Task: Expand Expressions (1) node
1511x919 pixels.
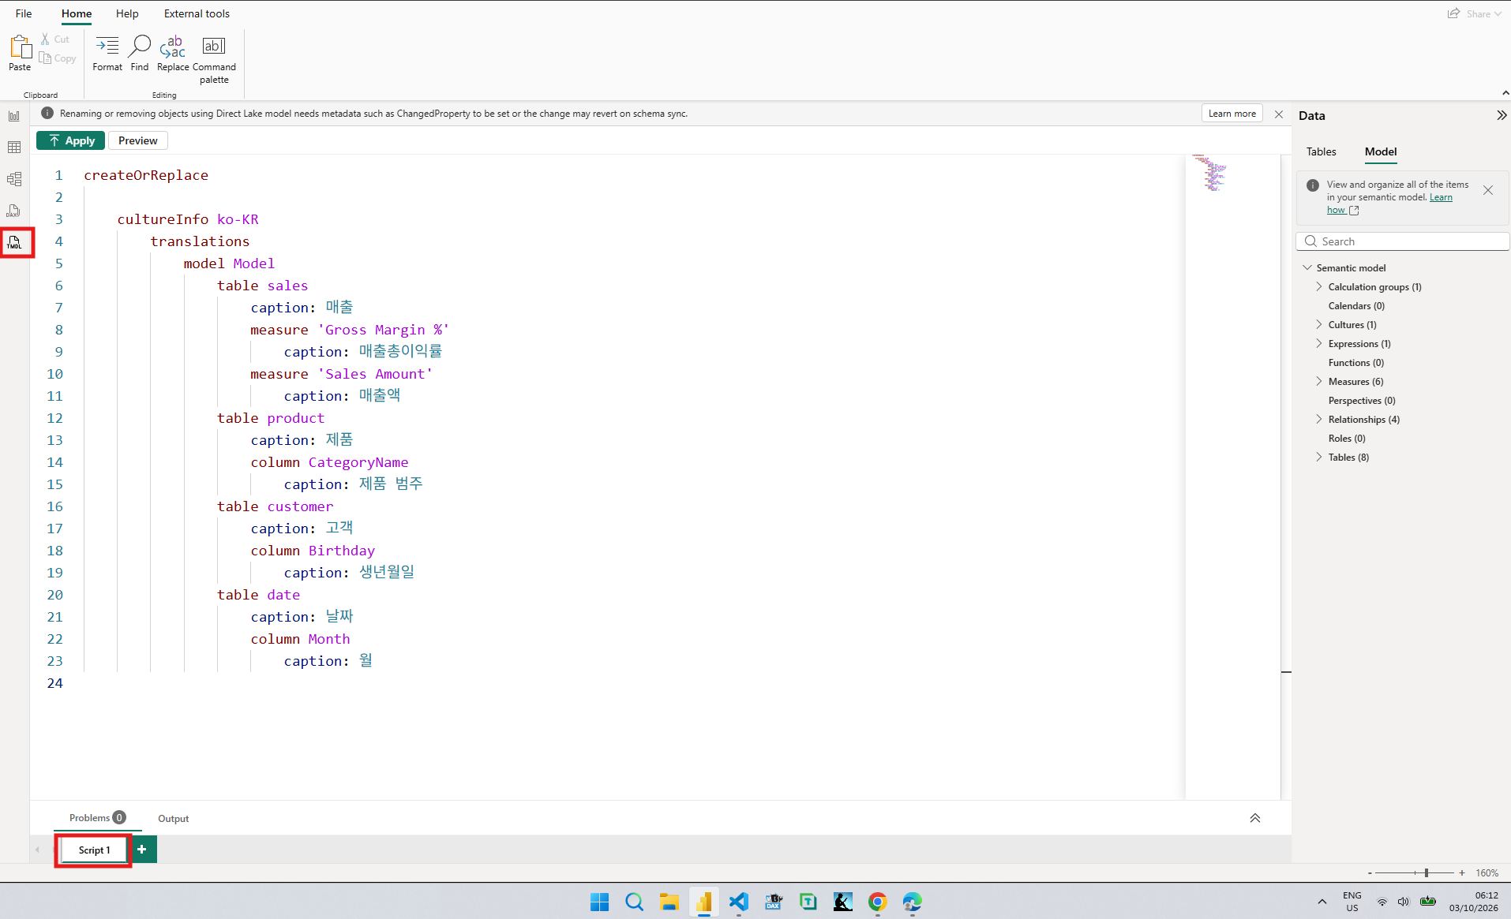Action: [1319, 344]
